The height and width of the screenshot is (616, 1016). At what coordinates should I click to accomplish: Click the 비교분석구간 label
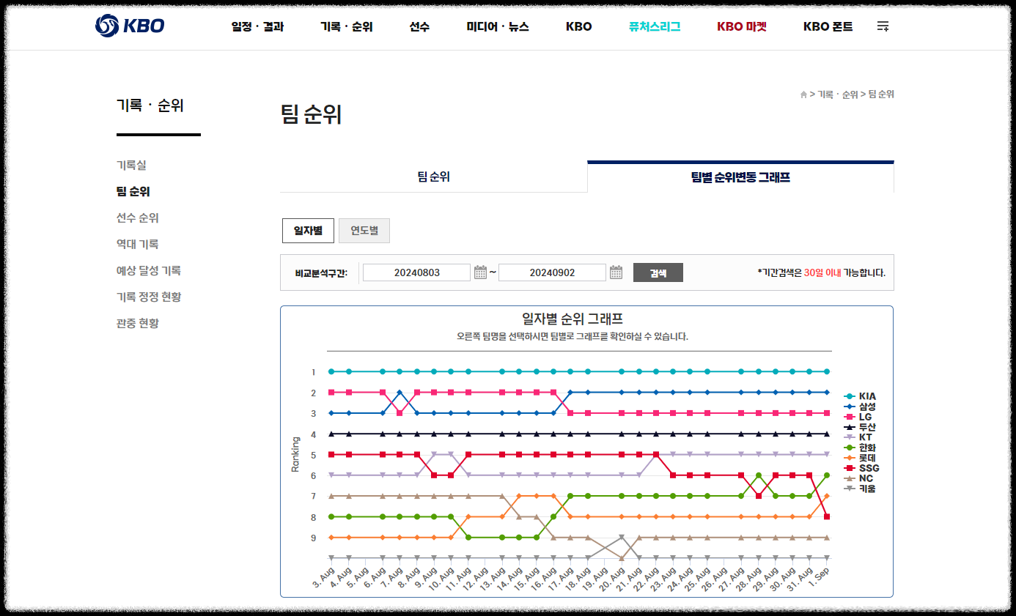click(321, 272)
